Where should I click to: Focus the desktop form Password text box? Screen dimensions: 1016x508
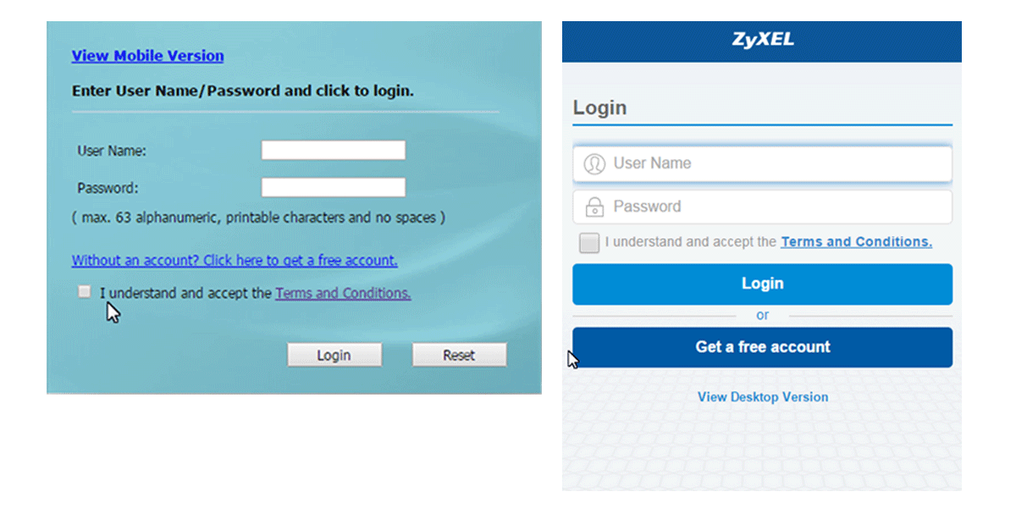pyautogui.click(x=334, y=188)
